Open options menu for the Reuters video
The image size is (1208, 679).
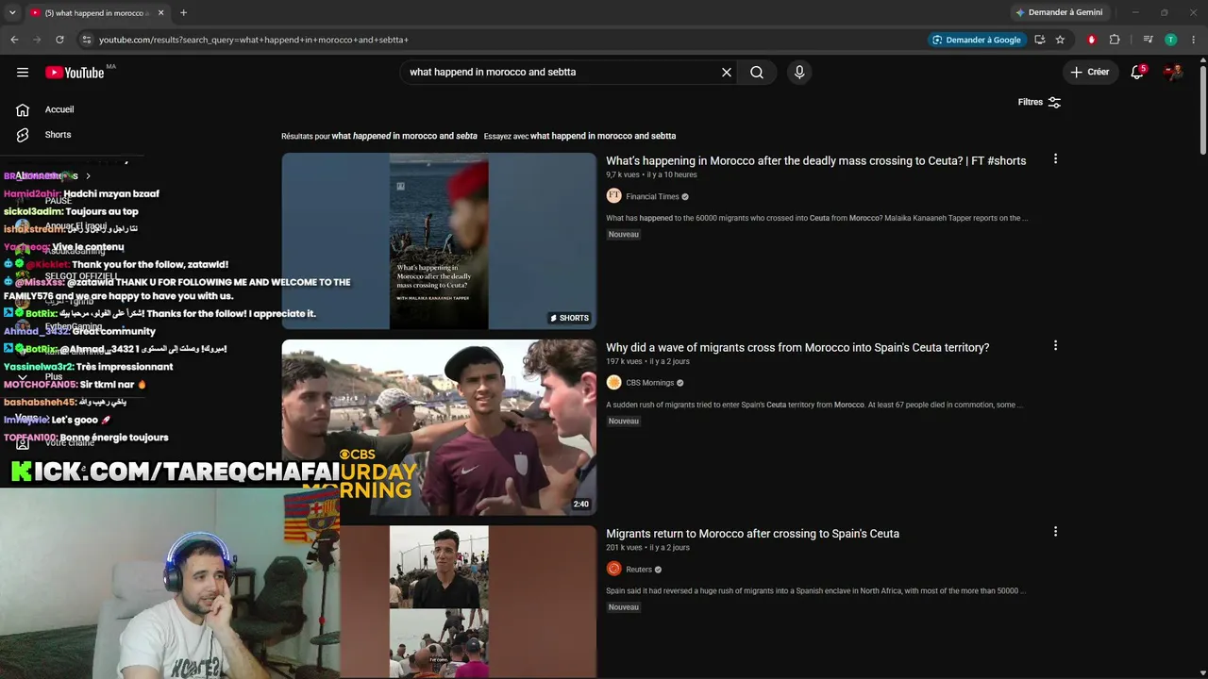click(x=1055, y=532)
